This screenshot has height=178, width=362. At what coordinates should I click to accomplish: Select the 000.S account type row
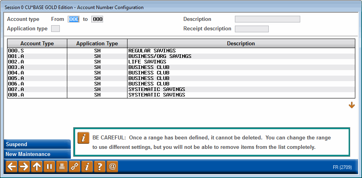[181, 51]
